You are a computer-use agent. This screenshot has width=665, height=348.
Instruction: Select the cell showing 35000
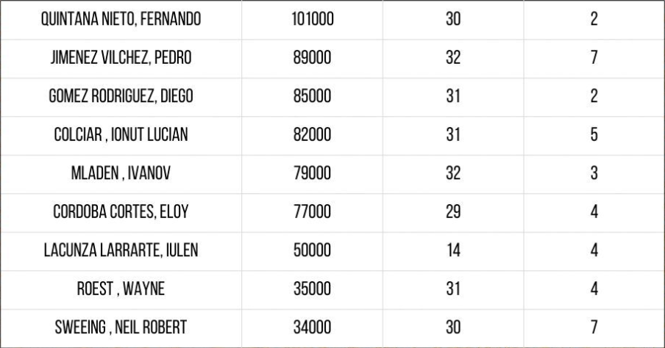(x=313, y=289)
